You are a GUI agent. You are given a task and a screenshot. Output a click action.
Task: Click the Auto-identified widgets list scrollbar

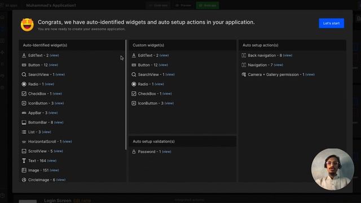126,95
